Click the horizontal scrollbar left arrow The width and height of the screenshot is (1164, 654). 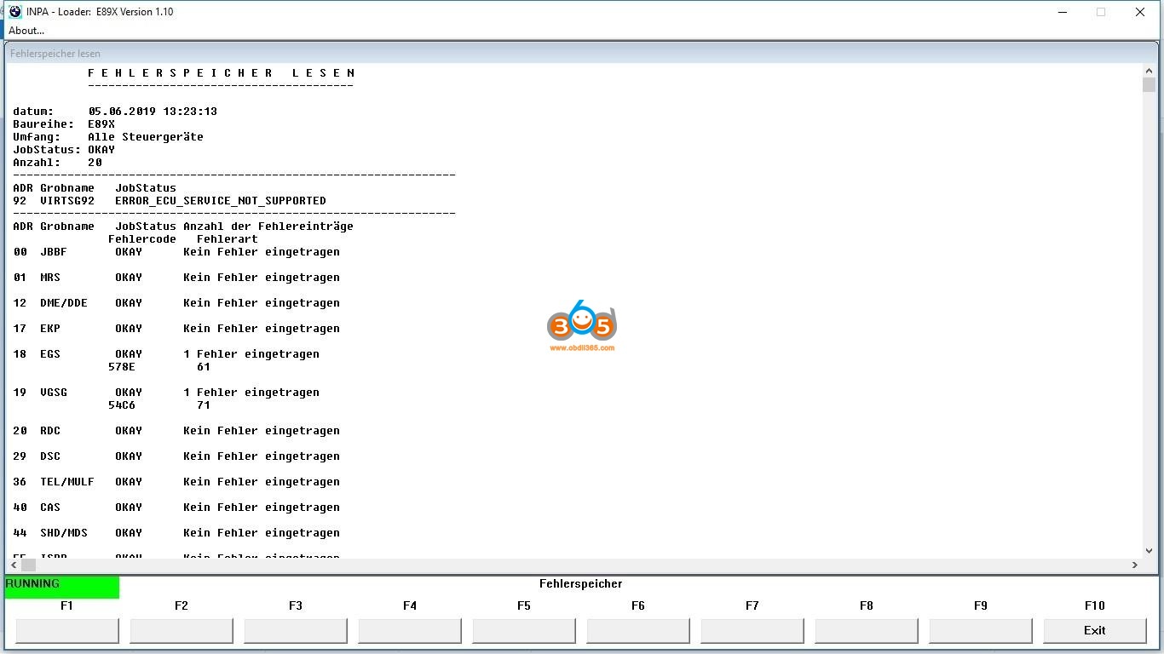click(x=13, y=565)
